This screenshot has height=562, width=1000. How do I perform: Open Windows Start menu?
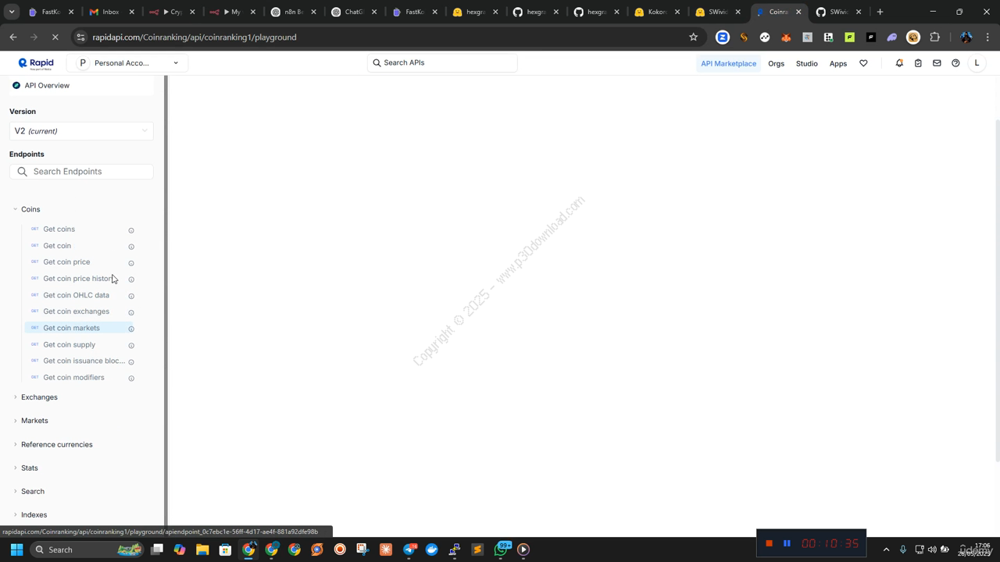coord(16,550)
